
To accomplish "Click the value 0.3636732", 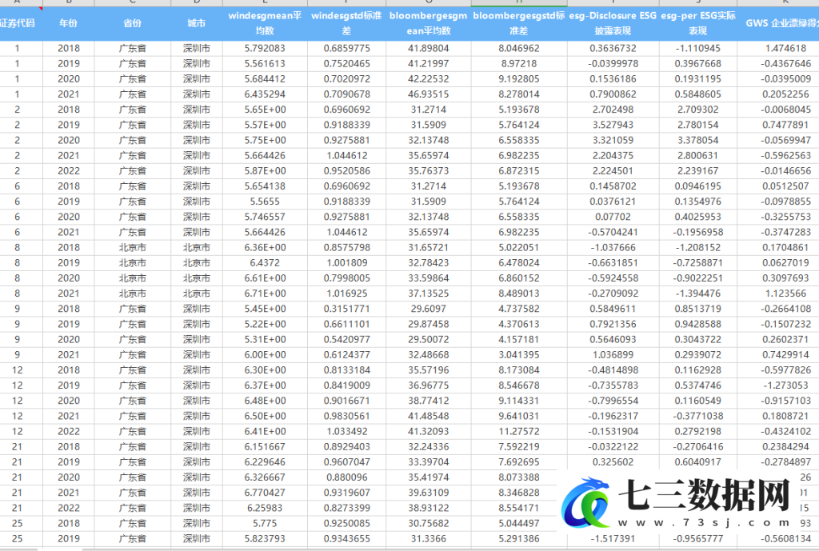I will (613, 48).
